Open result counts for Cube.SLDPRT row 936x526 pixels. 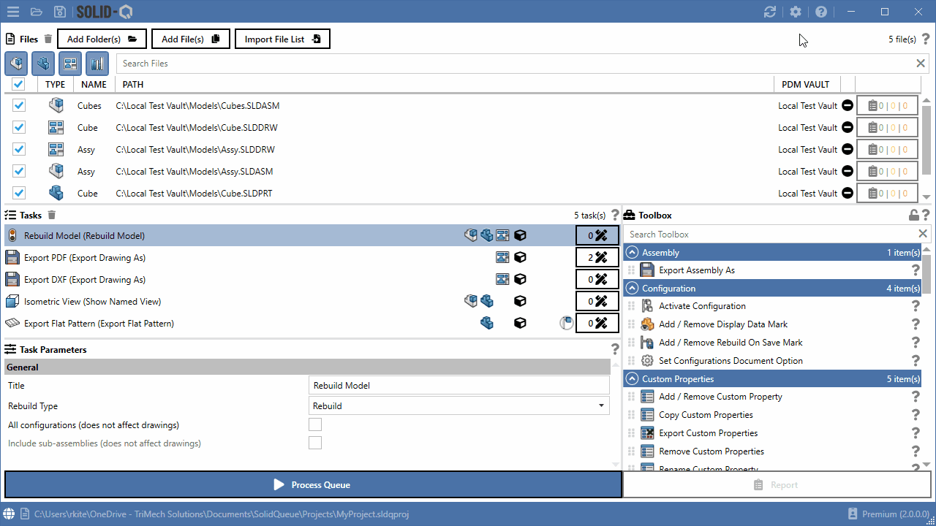[887, 193]
